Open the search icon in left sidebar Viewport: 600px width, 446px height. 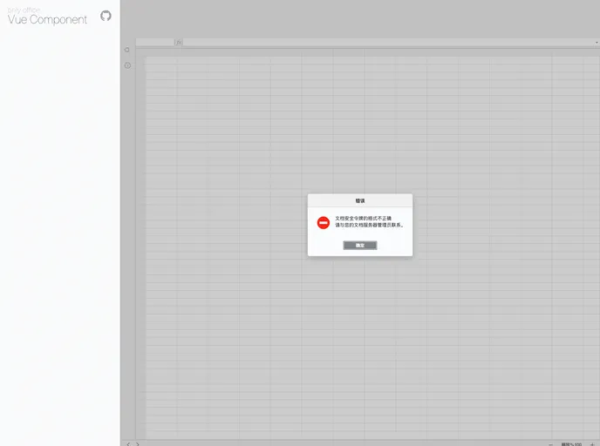pyautogui.click(x=127, y=50)
